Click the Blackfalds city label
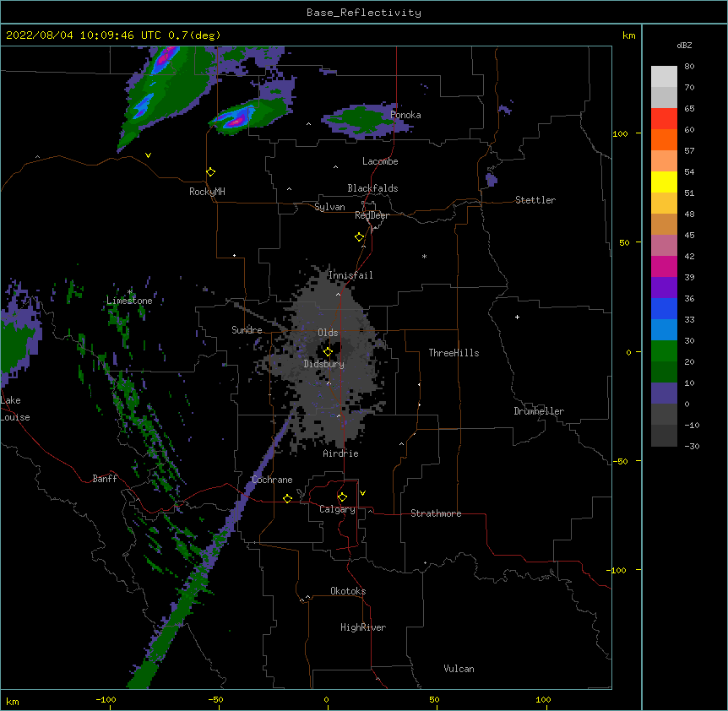The height and width of the screenshot is (711, 728). [x=372, y=188]
